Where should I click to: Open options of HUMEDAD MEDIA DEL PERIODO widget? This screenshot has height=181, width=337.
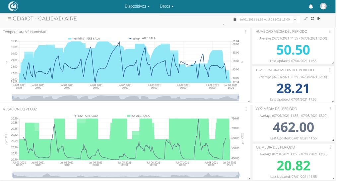(x=330, y=31)
